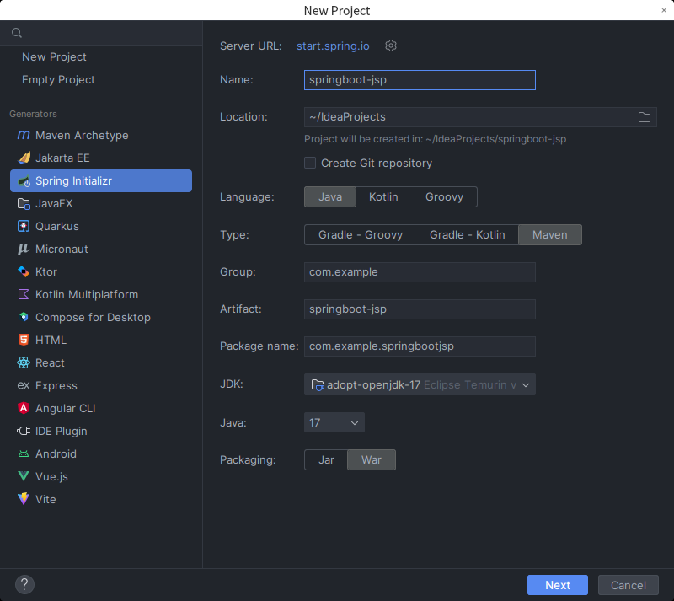The width and height of the screenshot is (674, 601).
Task: Select Empty Project in sidebar
Action: tap(58, 80)
